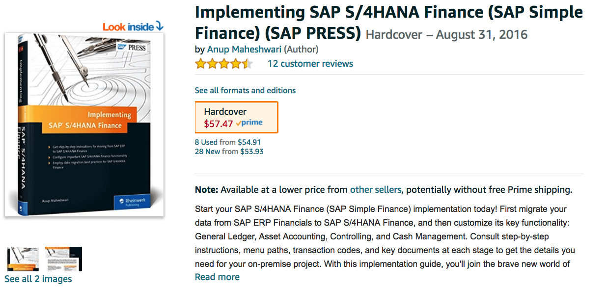The width and height of the screenshot is (607, 287).
Task: Open See all formats and editions
Action: pos(245,90)
